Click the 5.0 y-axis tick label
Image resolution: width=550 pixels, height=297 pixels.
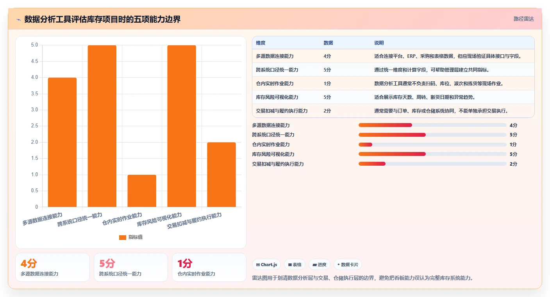[34, 45]
